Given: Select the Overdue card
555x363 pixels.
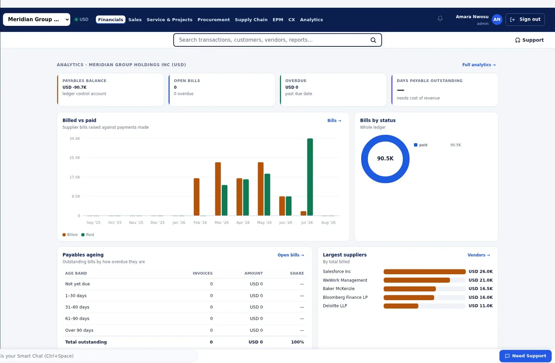Looking at the screenshot, I should tap(333, 90).
